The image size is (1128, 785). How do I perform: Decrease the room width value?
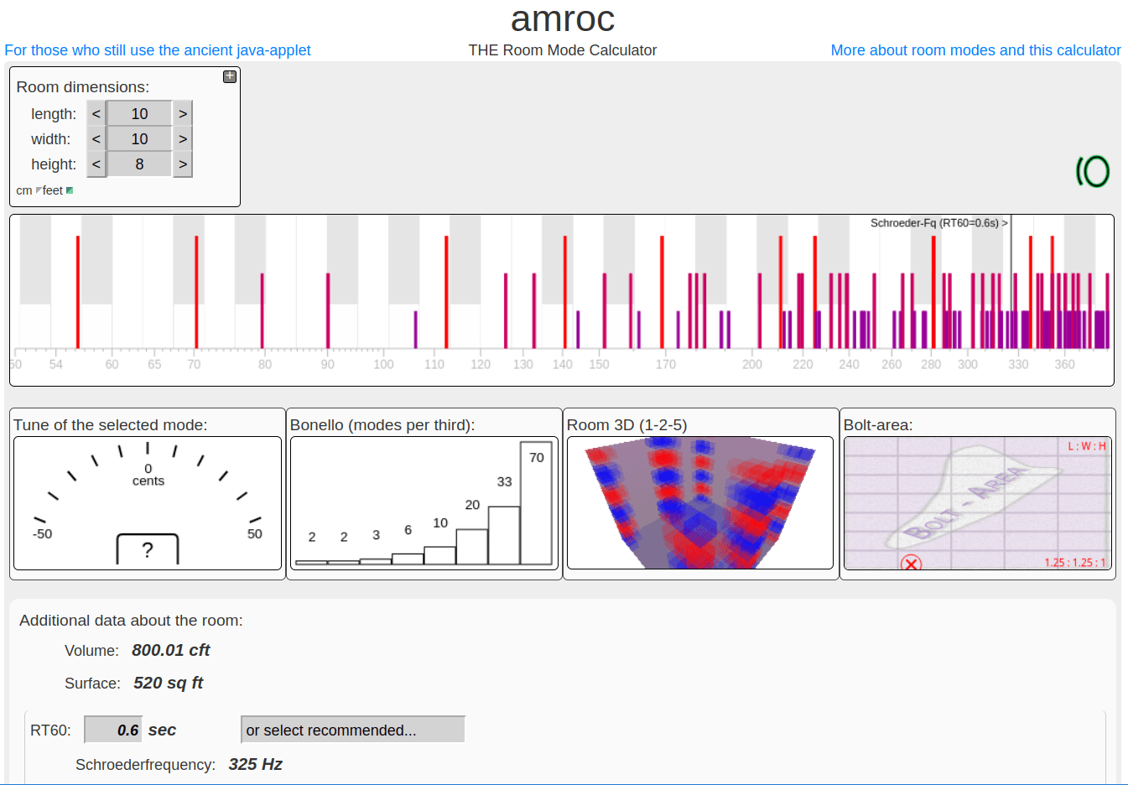click(x=96, y=138)
